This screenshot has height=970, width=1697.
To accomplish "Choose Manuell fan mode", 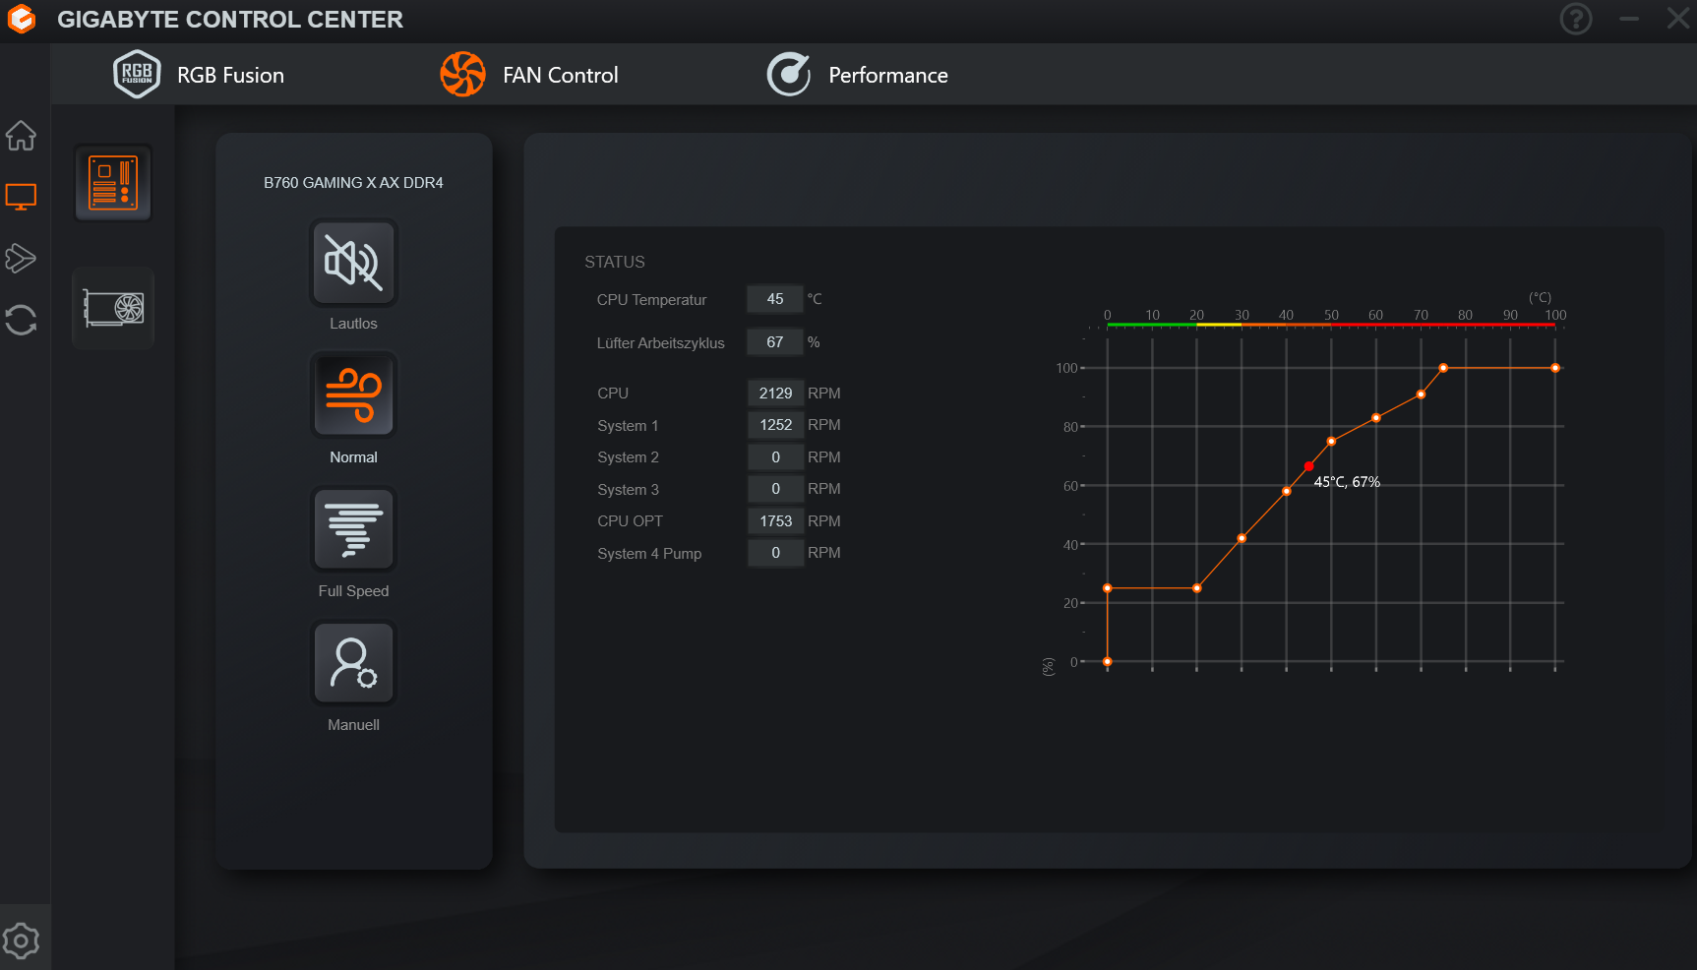I will (353, 663).
